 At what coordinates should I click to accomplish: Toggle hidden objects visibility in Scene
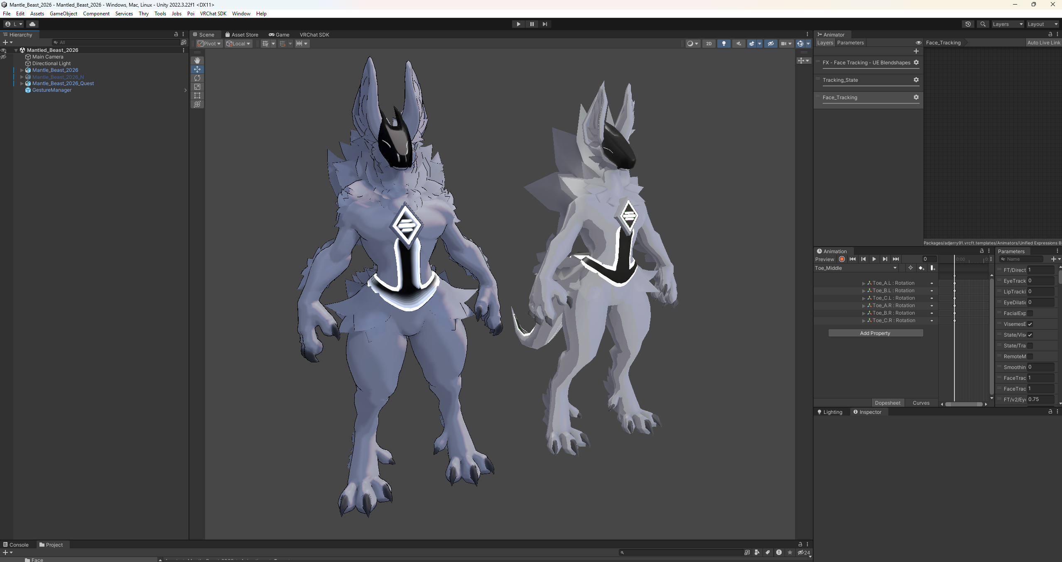pos(771,44)
